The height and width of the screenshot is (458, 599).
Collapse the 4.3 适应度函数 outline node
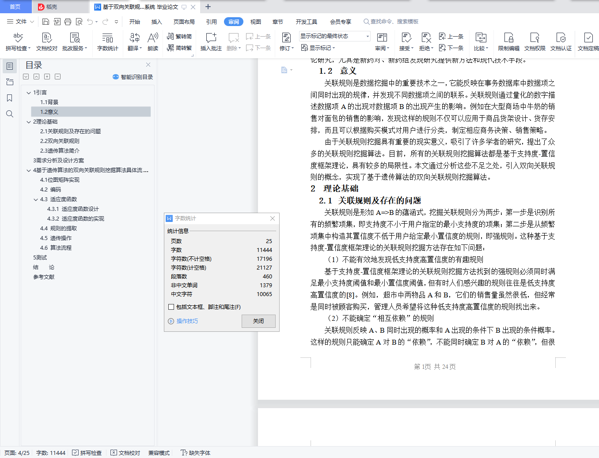point(36,199)
